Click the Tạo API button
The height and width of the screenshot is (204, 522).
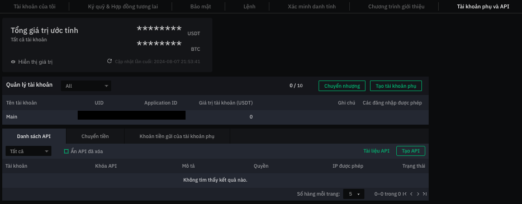pos(410,151)
